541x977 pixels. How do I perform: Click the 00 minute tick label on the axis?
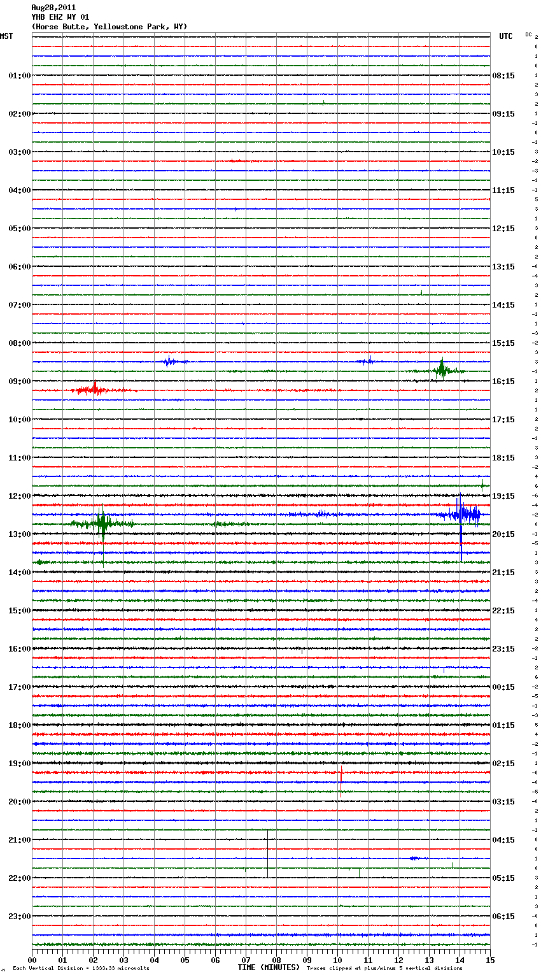click(32, 960)
